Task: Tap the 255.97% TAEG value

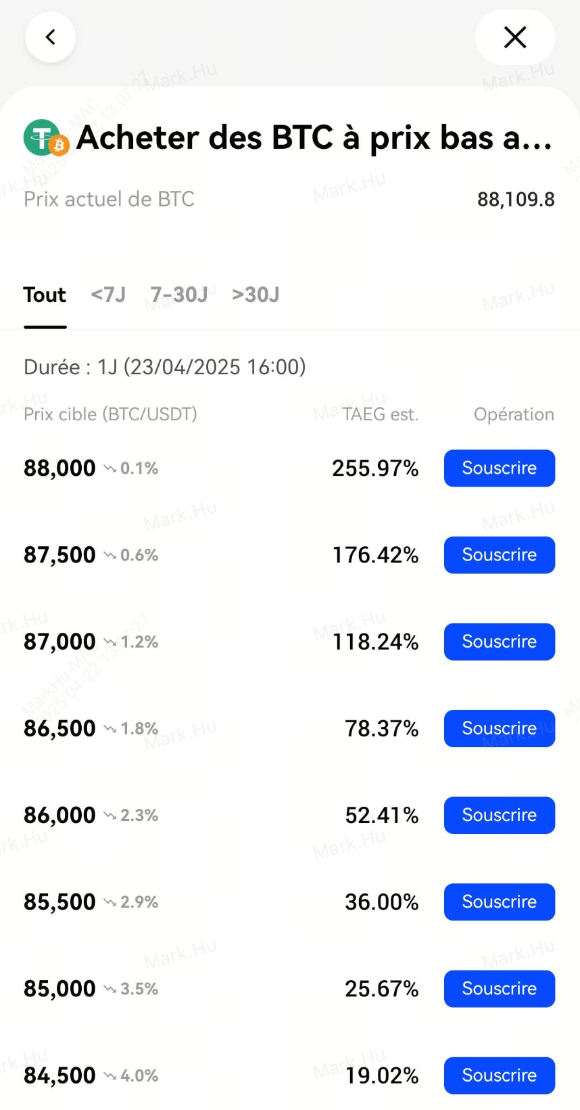Action: 375,468
